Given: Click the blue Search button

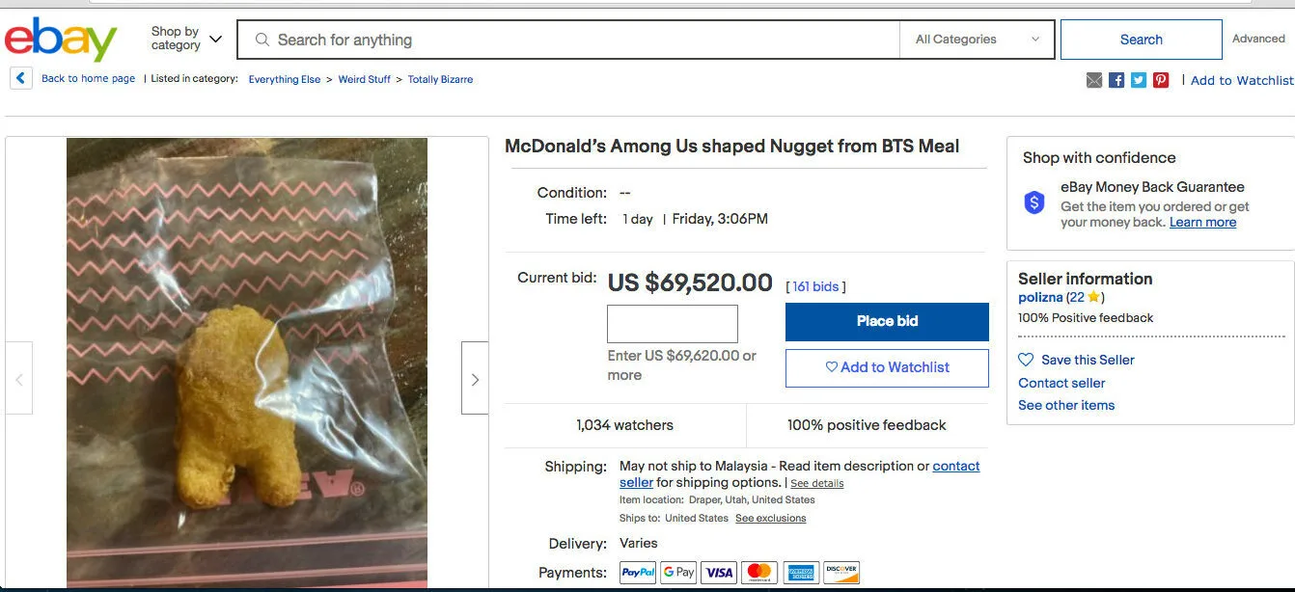Looking at the screenshot, I should 1141,40.
